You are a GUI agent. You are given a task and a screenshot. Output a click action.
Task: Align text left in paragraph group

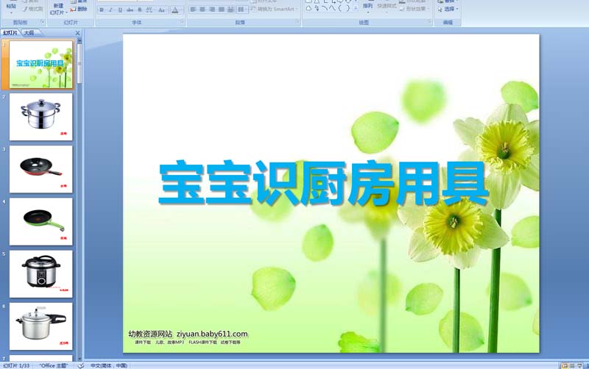(x=193, y=9)
